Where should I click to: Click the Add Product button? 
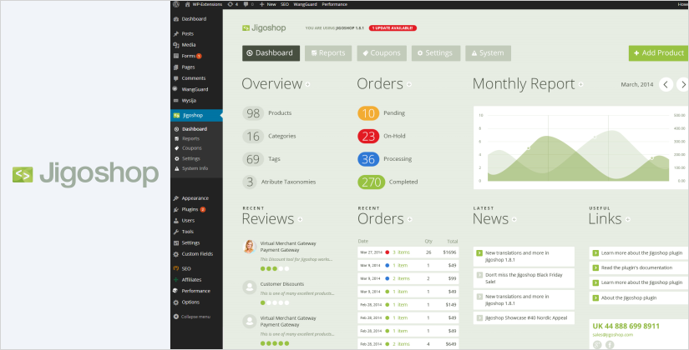point(658,53)
